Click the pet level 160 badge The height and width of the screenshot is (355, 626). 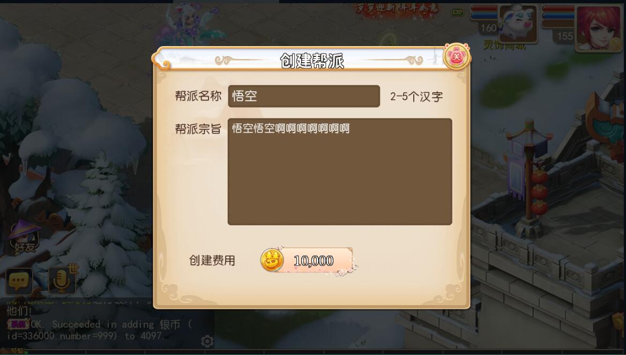[489, 28]
